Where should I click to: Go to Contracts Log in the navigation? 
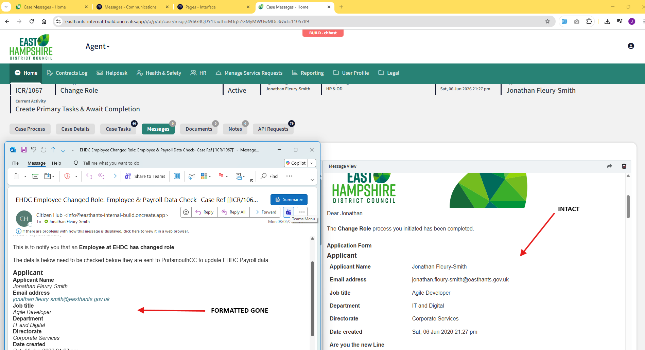[67, 73]
